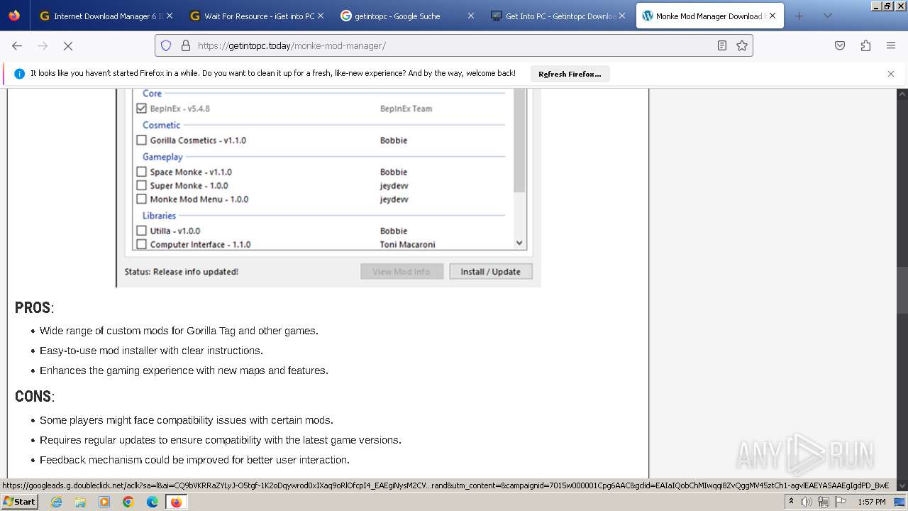
Task: Open media player from taskbar
Action: pos(104,502)
